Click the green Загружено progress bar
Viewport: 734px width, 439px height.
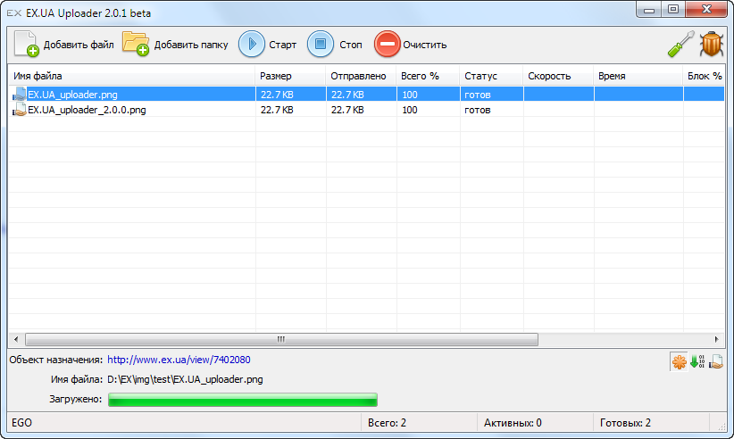(243, 400)
